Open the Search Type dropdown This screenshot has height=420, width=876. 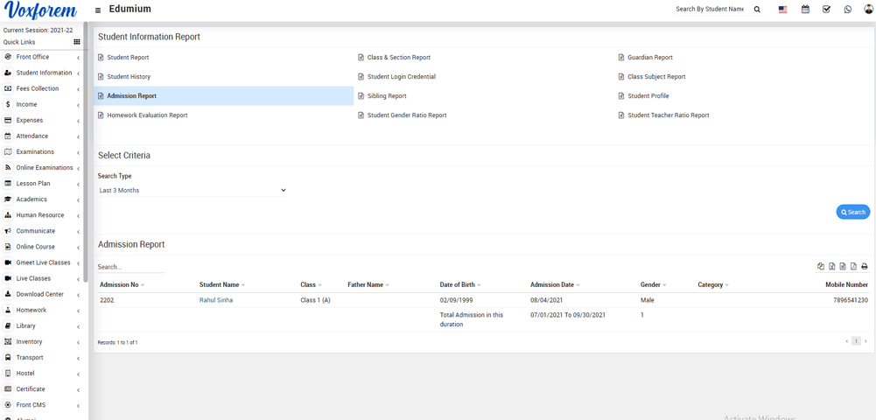click(x=193, y=190)
